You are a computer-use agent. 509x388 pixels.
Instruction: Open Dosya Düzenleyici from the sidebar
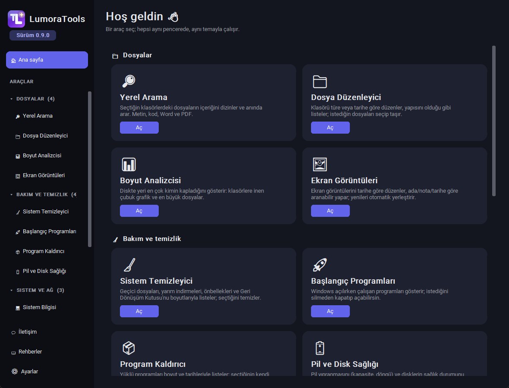(x=45, y=136)
